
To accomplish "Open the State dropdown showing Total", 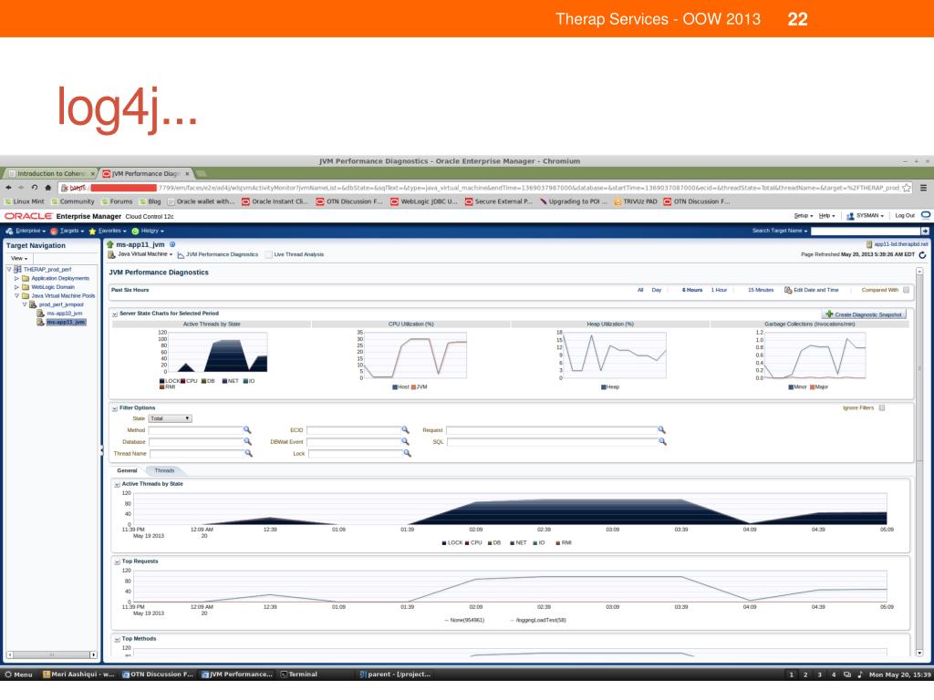I will [x=170, y=418].
